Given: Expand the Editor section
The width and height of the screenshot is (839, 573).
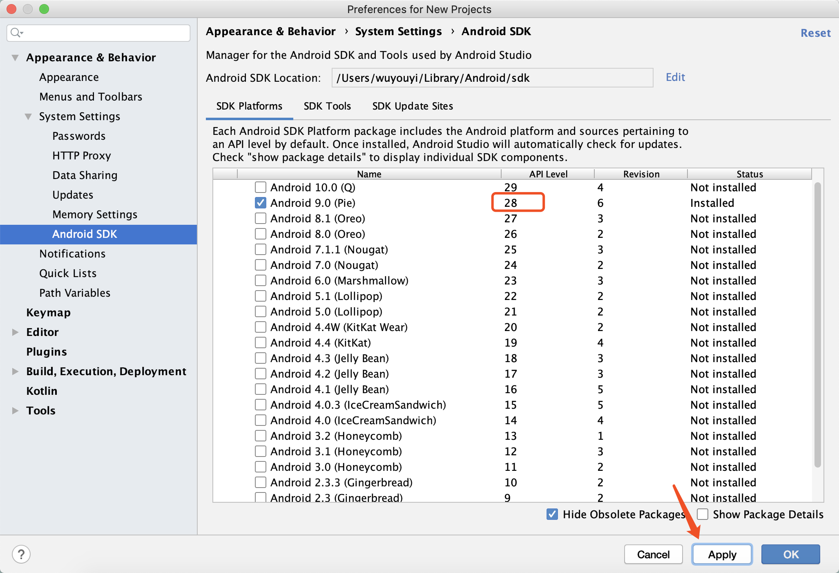Looking at the screenshot, I should 15,332.
